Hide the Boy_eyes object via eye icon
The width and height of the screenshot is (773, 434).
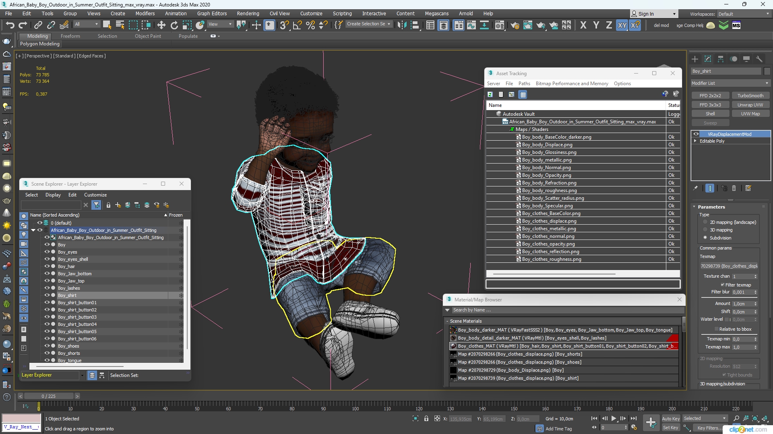pos(47,252)
